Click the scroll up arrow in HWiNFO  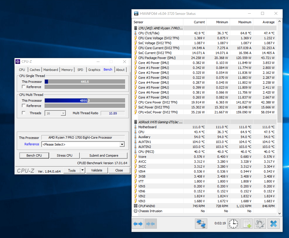click(x=279, y=21)
